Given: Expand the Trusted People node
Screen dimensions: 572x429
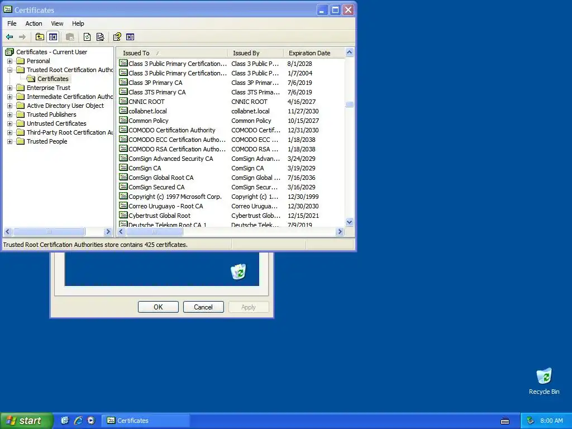Looking at the screenshot, I should tap(10, 141).
